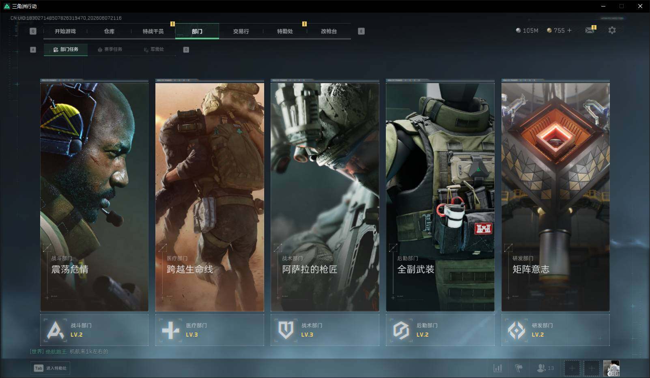Click the world chat message line
The width and height of the screenshot is (650, 378).
pyautogui.click(x=69, y=352)
